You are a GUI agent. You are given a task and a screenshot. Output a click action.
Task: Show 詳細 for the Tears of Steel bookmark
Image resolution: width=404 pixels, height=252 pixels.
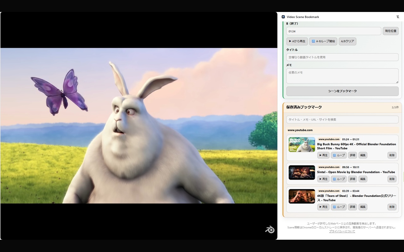pos(352,207)
